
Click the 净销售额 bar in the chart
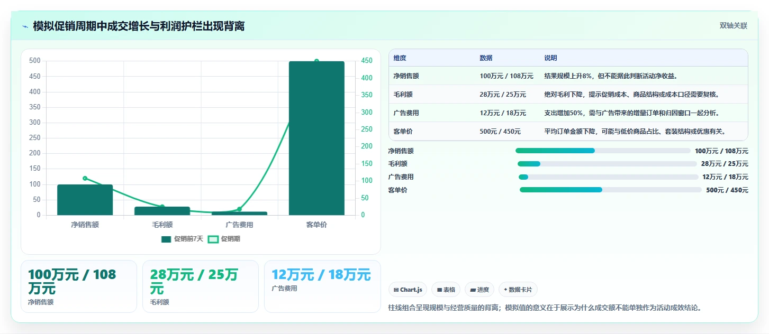85,200
